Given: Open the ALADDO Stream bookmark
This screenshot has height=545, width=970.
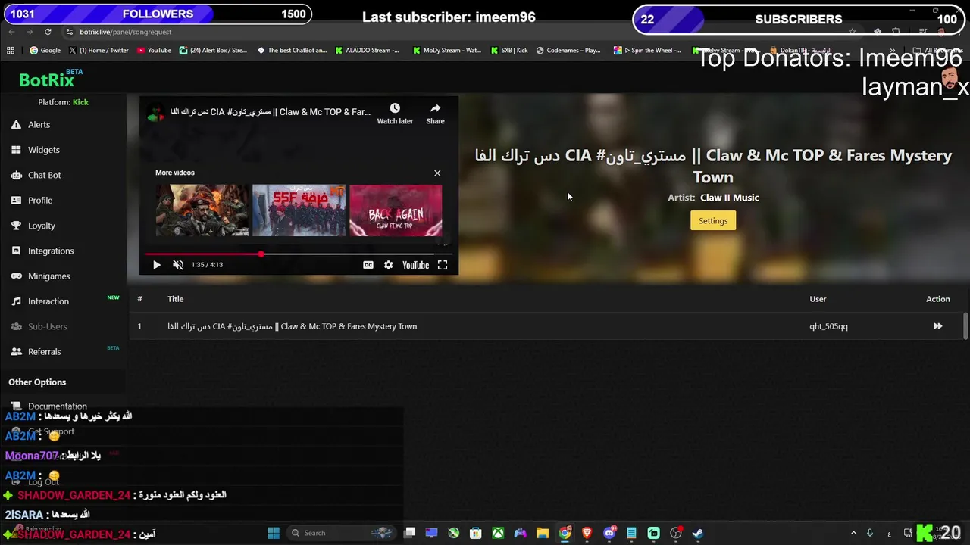Looking at the screenshot, I should point(367,51).
